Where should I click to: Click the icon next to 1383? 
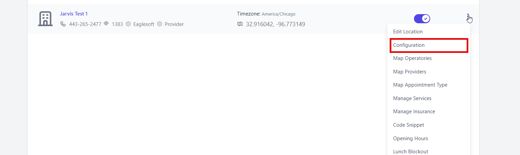[106, 24]
